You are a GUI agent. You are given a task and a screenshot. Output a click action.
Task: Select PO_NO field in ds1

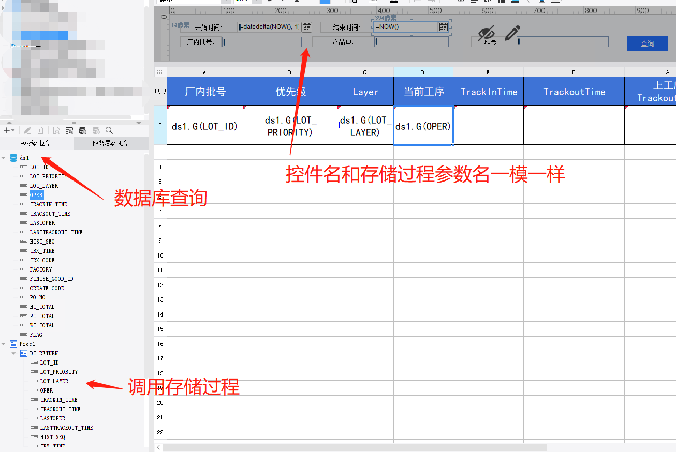[x=37, y=297]
